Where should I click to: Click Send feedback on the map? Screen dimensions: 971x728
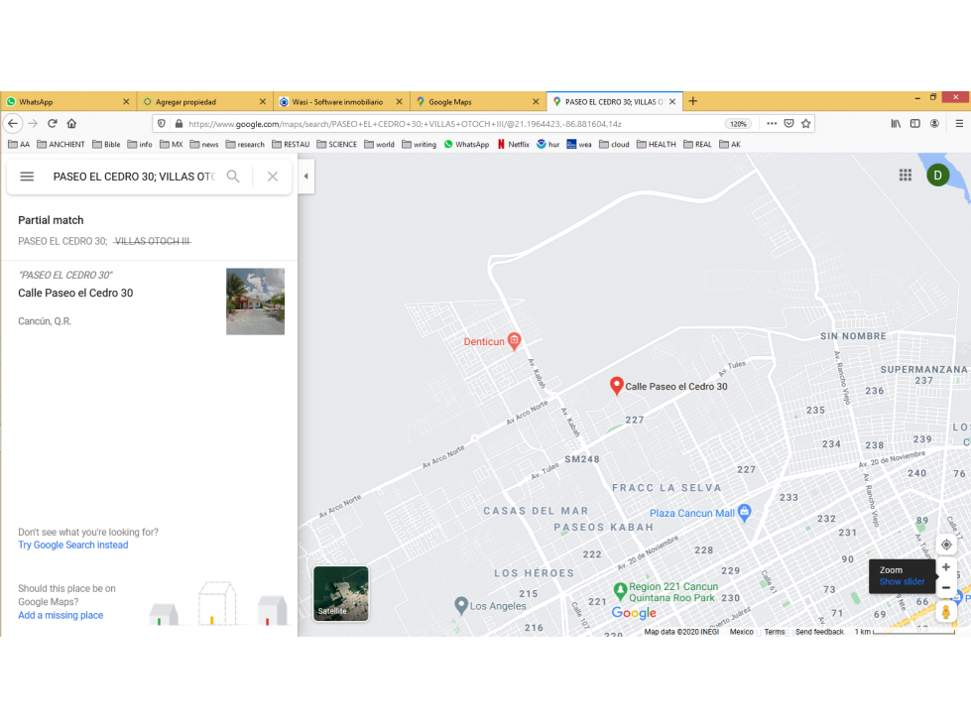tap(819, 632)
